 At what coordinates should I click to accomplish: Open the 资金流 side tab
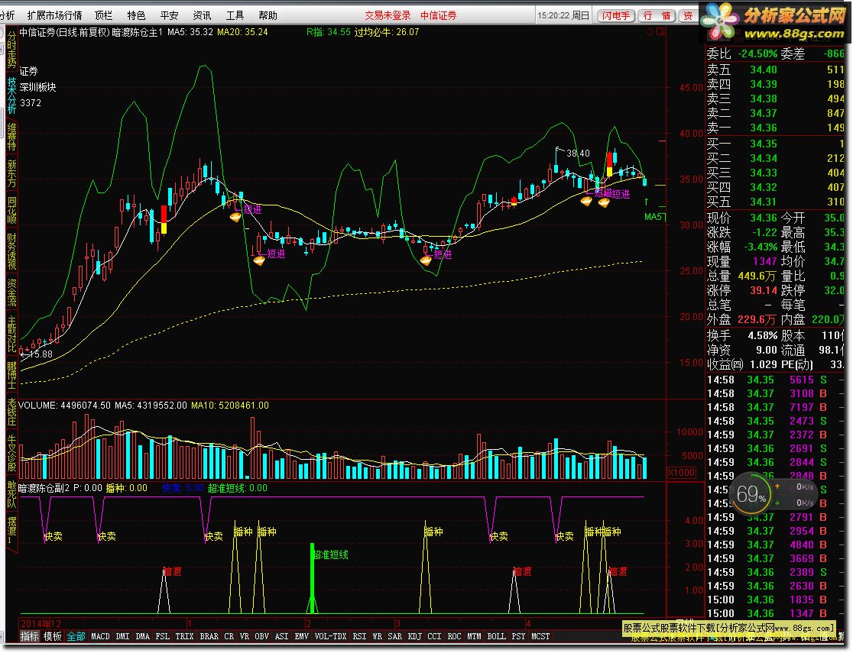[12, 293]
